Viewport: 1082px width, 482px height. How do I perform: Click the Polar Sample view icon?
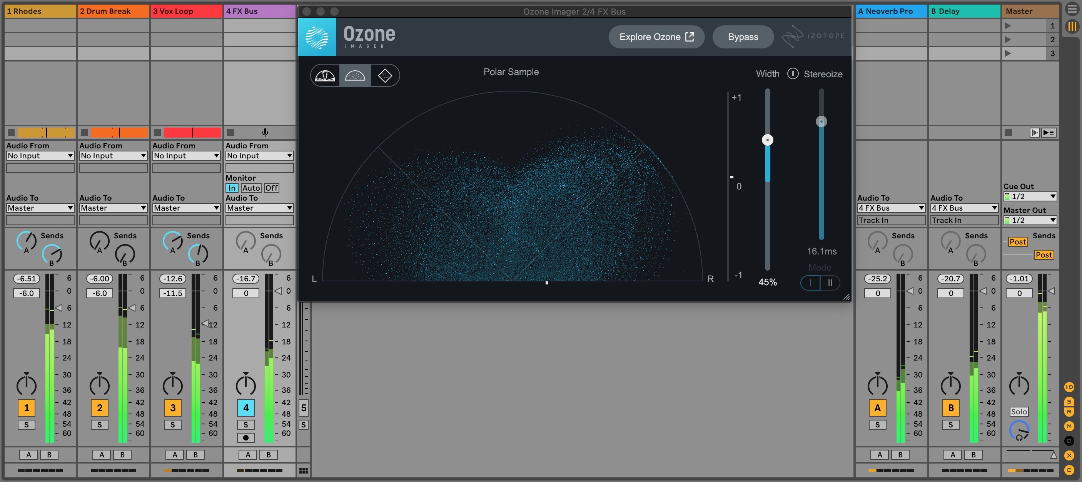click(x=355, y=75)
